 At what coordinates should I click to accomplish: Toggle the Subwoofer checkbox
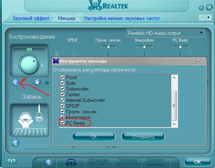point(63,89)
